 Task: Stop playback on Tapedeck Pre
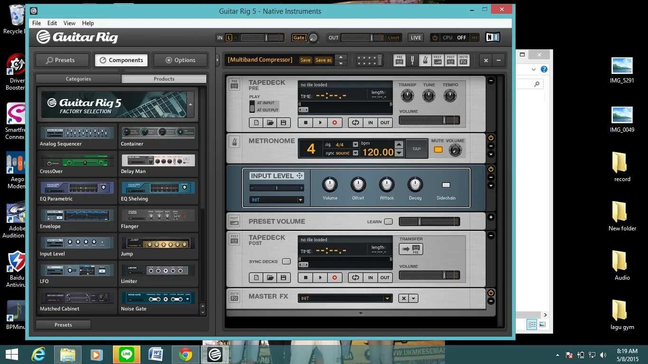305,123
